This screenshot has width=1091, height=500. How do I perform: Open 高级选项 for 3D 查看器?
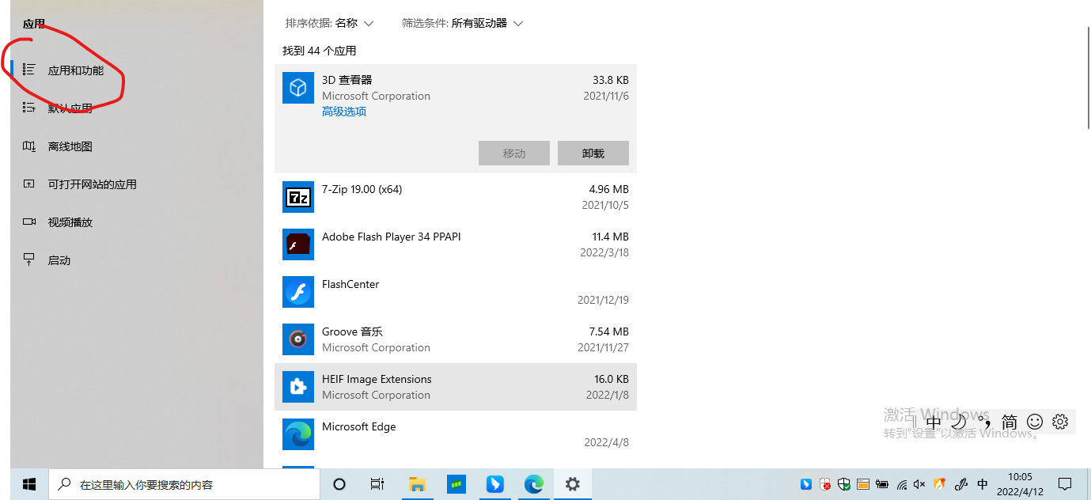(344, 112)
